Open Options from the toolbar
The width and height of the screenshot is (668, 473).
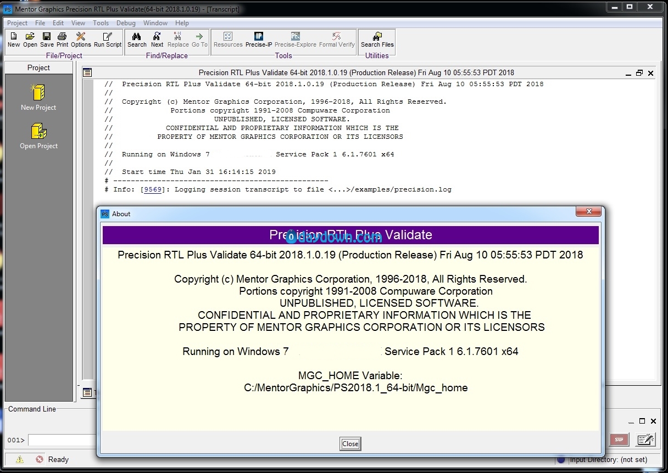click(x=81, y=40)
